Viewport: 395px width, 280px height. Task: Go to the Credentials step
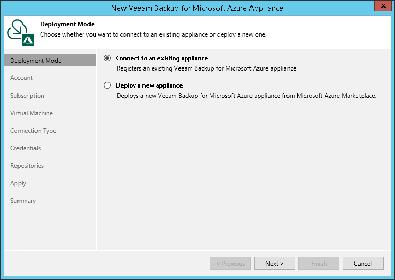25,148
